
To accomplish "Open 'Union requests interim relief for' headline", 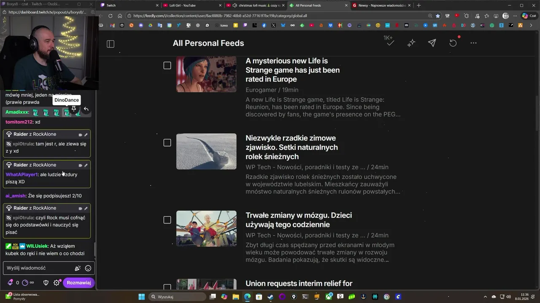I will pyautogui.click(x=299, y=284).
